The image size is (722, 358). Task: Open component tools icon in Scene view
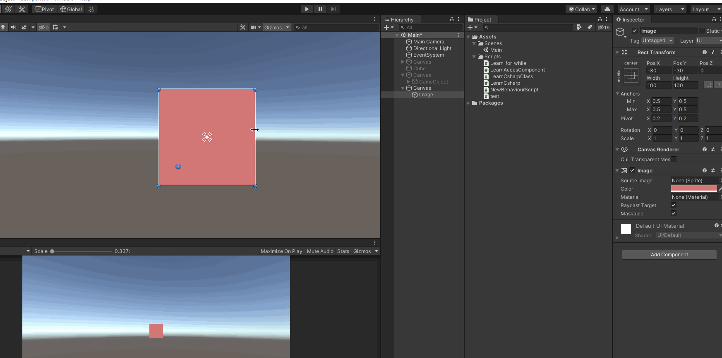coord(242,27)
